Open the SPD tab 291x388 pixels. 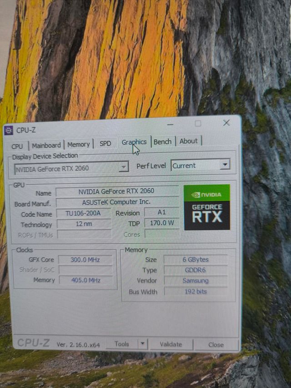point(105,144)
